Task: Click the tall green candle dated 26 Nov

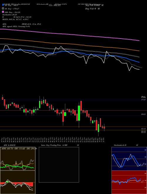Action: 79,113
